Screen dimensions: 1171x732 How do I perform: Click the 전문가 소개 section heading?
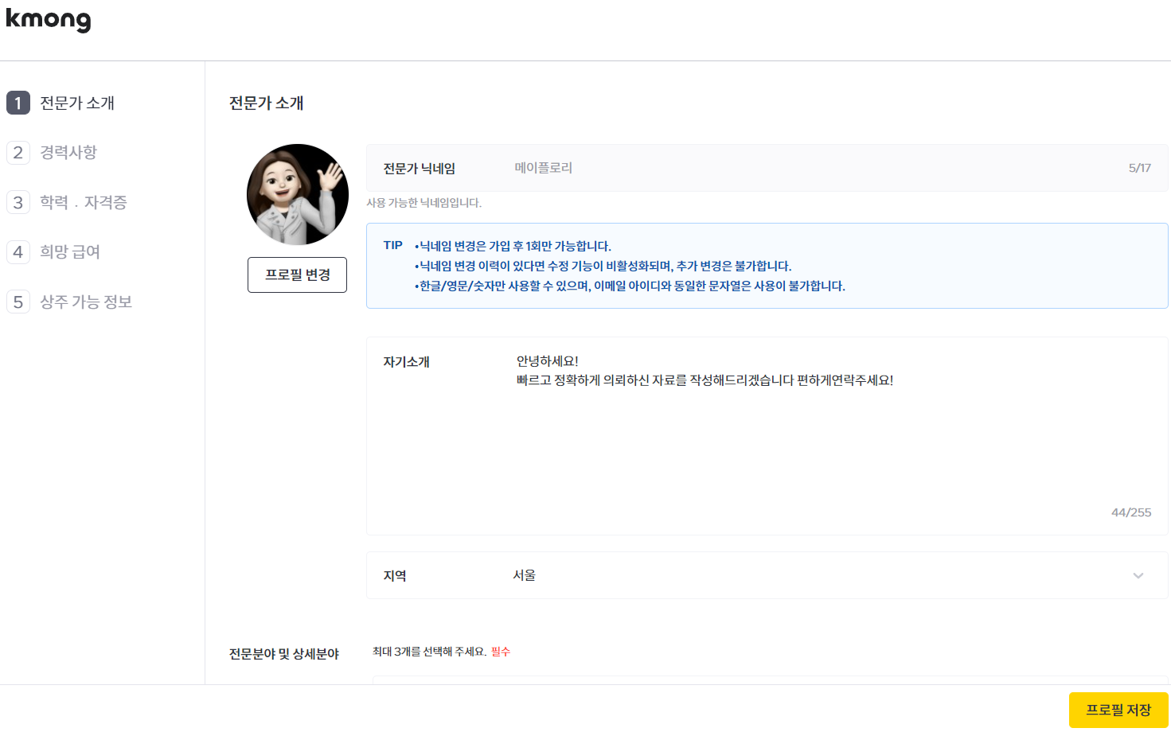(x=267, y=103)
